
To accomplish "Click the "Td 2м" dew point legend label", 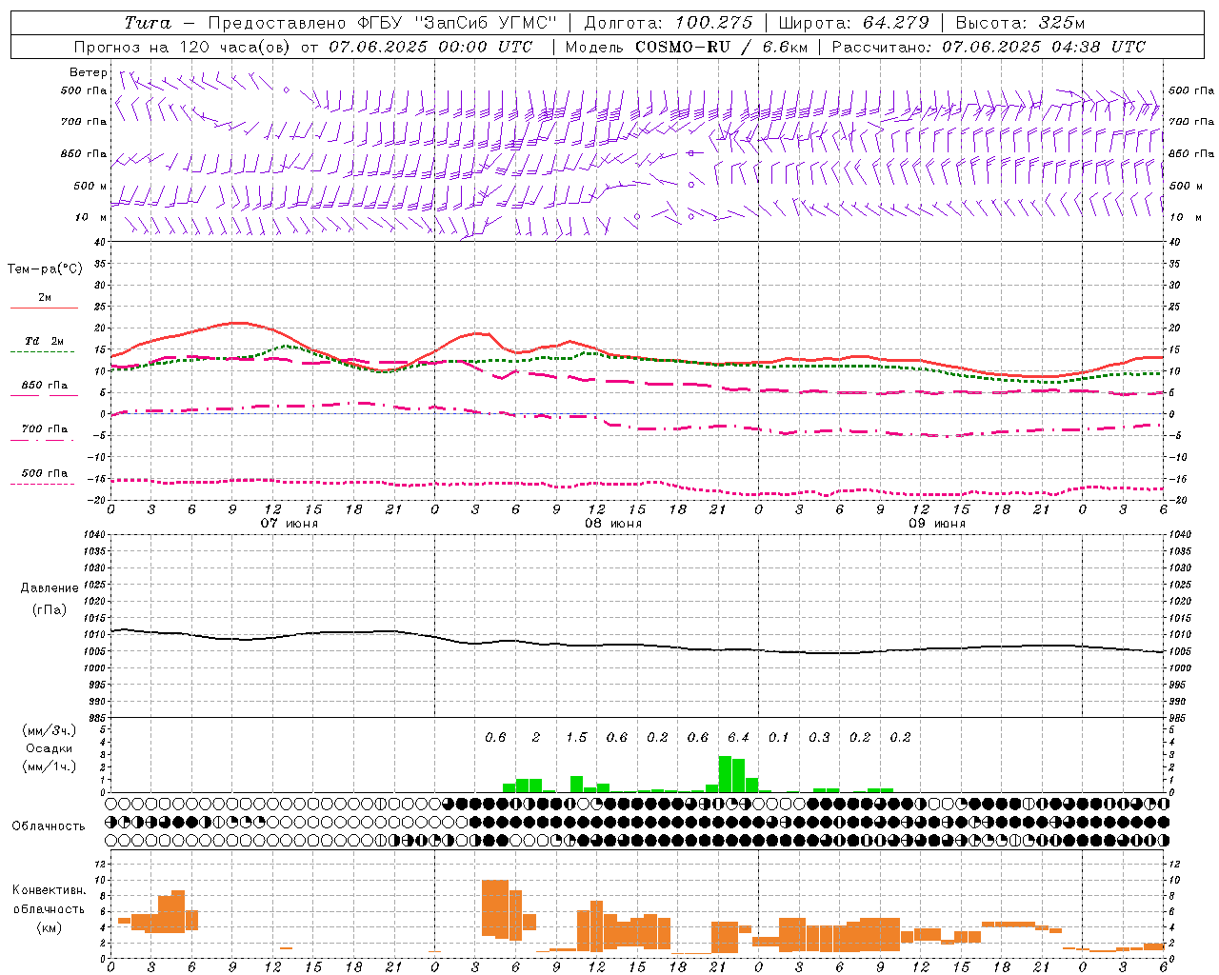I will pyautogui.click(x=45, y=341).
